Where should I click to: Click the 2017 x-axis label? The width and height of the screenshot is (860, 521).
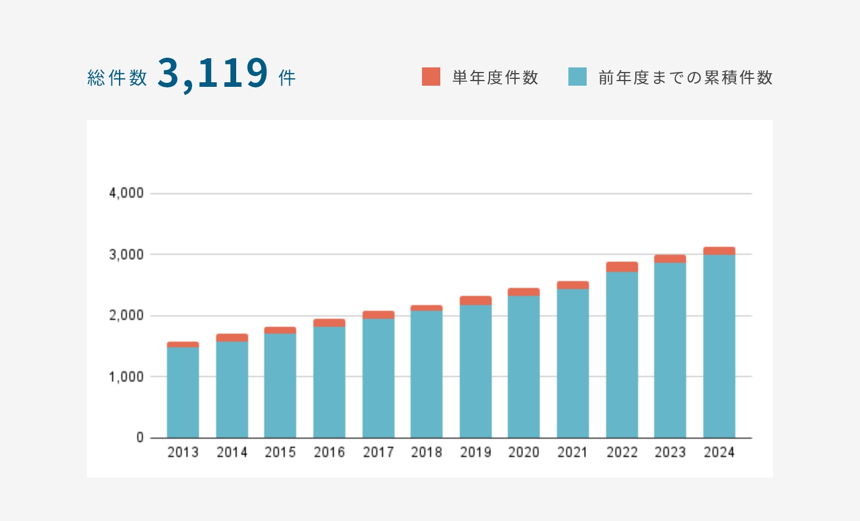click(379, 452)
